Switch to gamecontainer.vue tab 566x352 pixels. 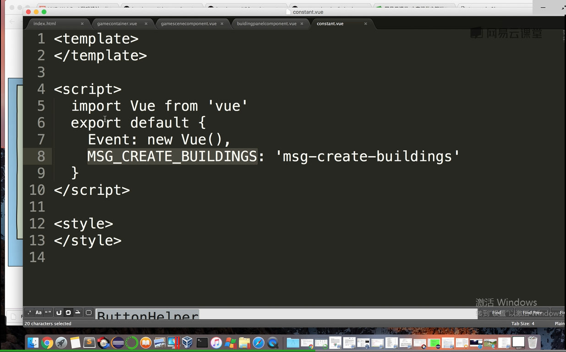[x=117, y=23]
